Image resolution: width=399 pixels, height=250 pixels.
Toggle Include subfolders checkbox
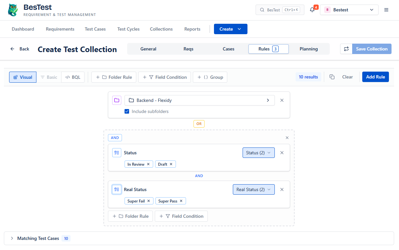pyautogui.click(x=127, y=111)
